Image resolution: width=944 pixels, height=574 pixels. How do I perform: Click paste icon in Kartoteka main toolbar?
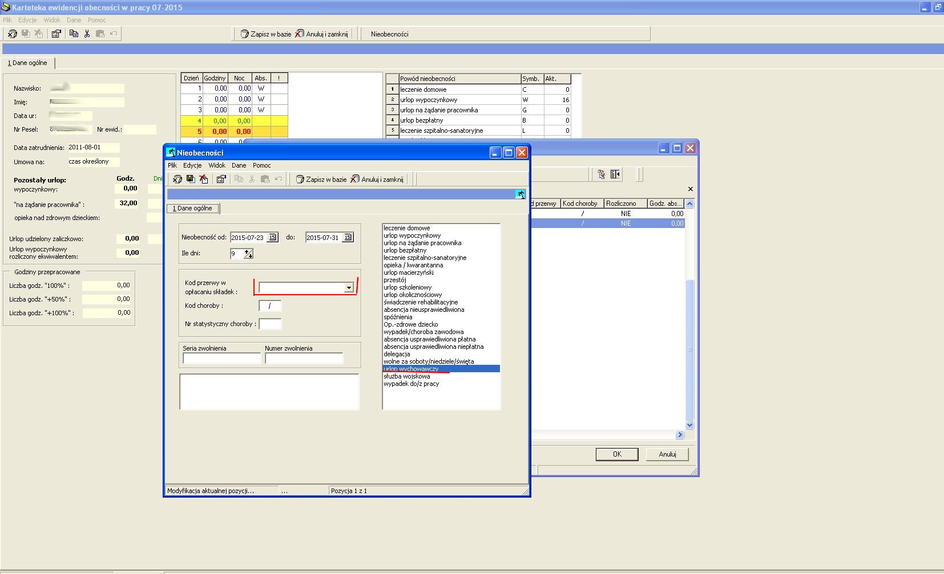100,34
